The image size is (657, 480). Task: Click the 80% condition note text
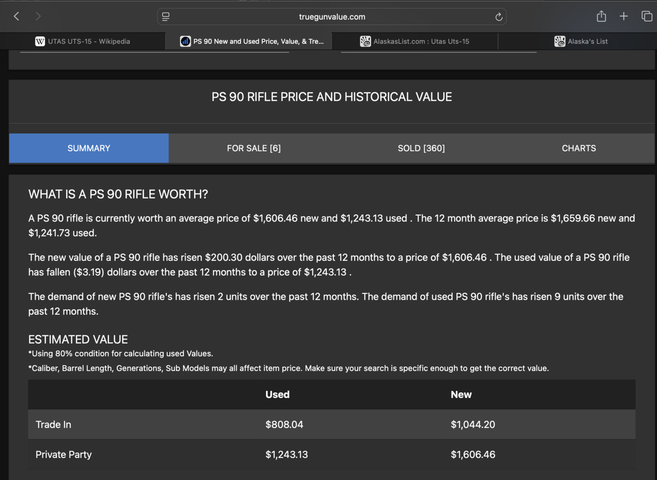pyautogui.click(x=121, y=354)
